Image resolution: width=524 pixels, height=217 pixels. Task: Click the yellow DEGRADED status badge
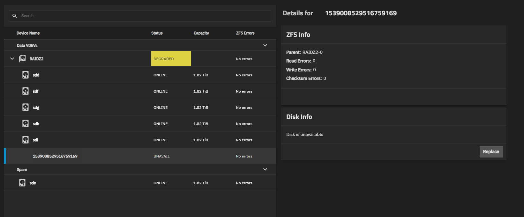point(171,59)
